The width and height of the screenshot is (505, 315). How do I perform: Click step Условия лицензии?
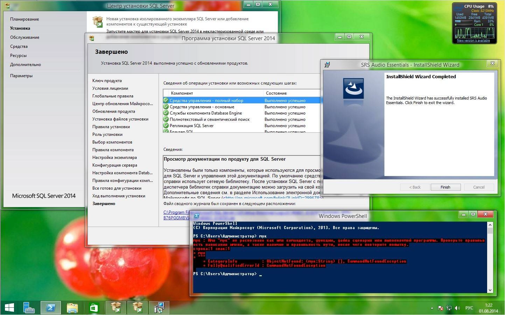click(x=110, y=88)
